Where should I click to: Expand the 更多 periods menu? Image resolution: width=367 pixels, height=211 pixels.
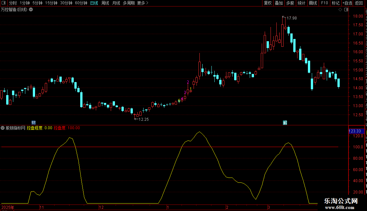pos(143,3)
